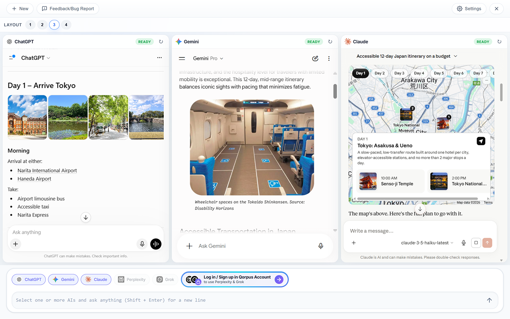Screen dimensions: 510x319
Task: Expand ChatGPT model dropdown
Action: 36,58
